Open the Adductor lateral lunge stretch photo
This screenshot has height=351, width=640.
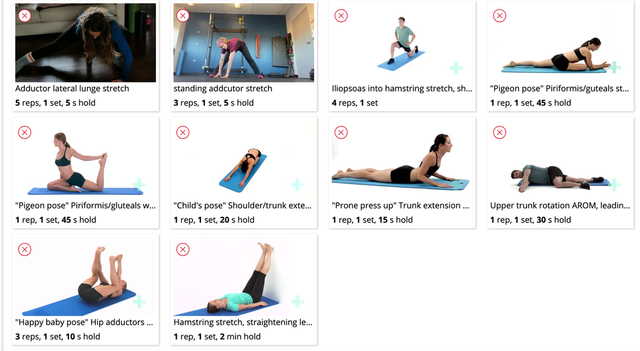(85, 43)
